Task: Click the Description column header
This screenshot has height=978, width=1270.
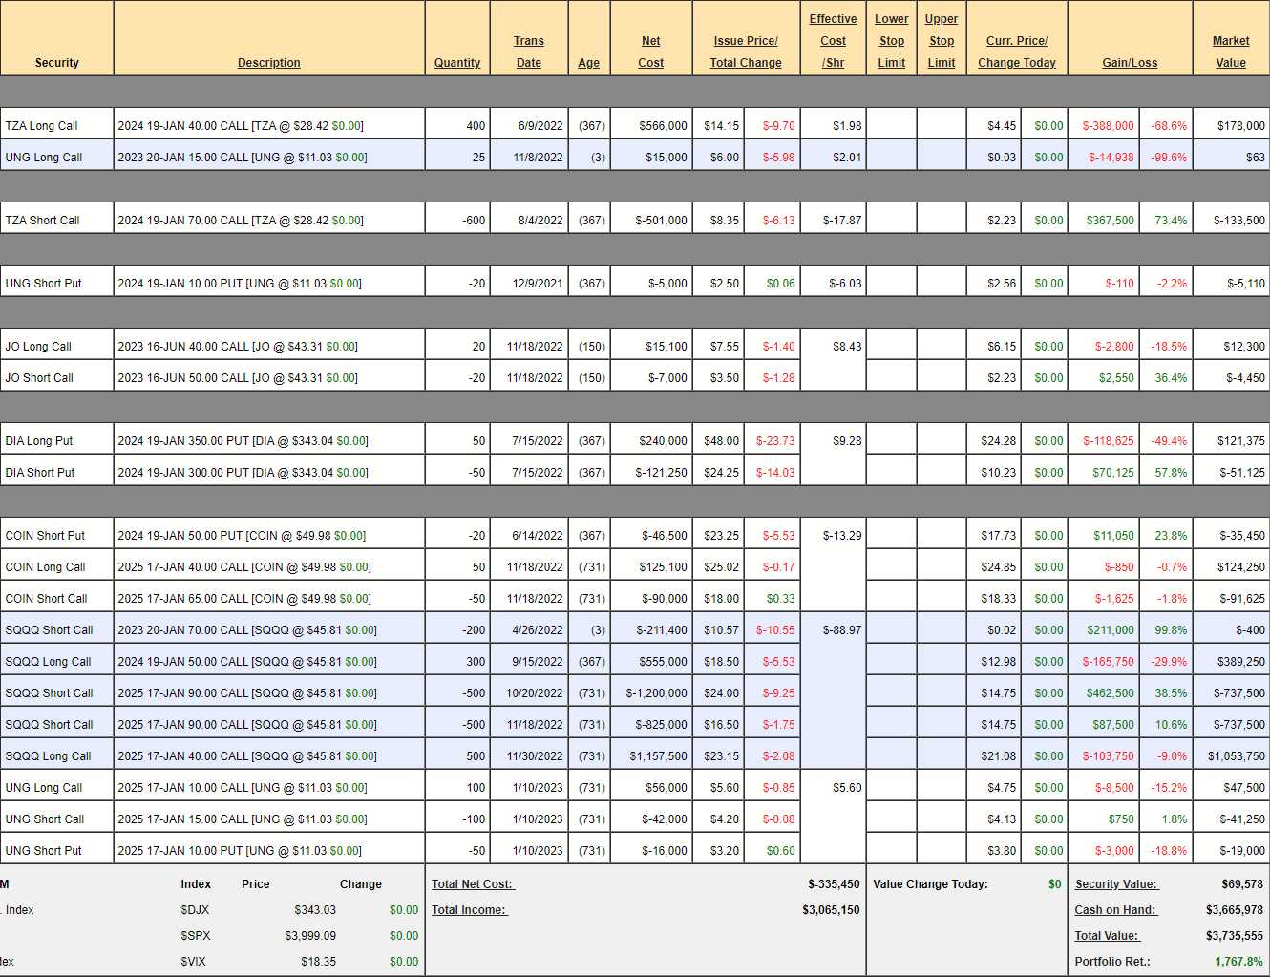Action: click(268, 63)
